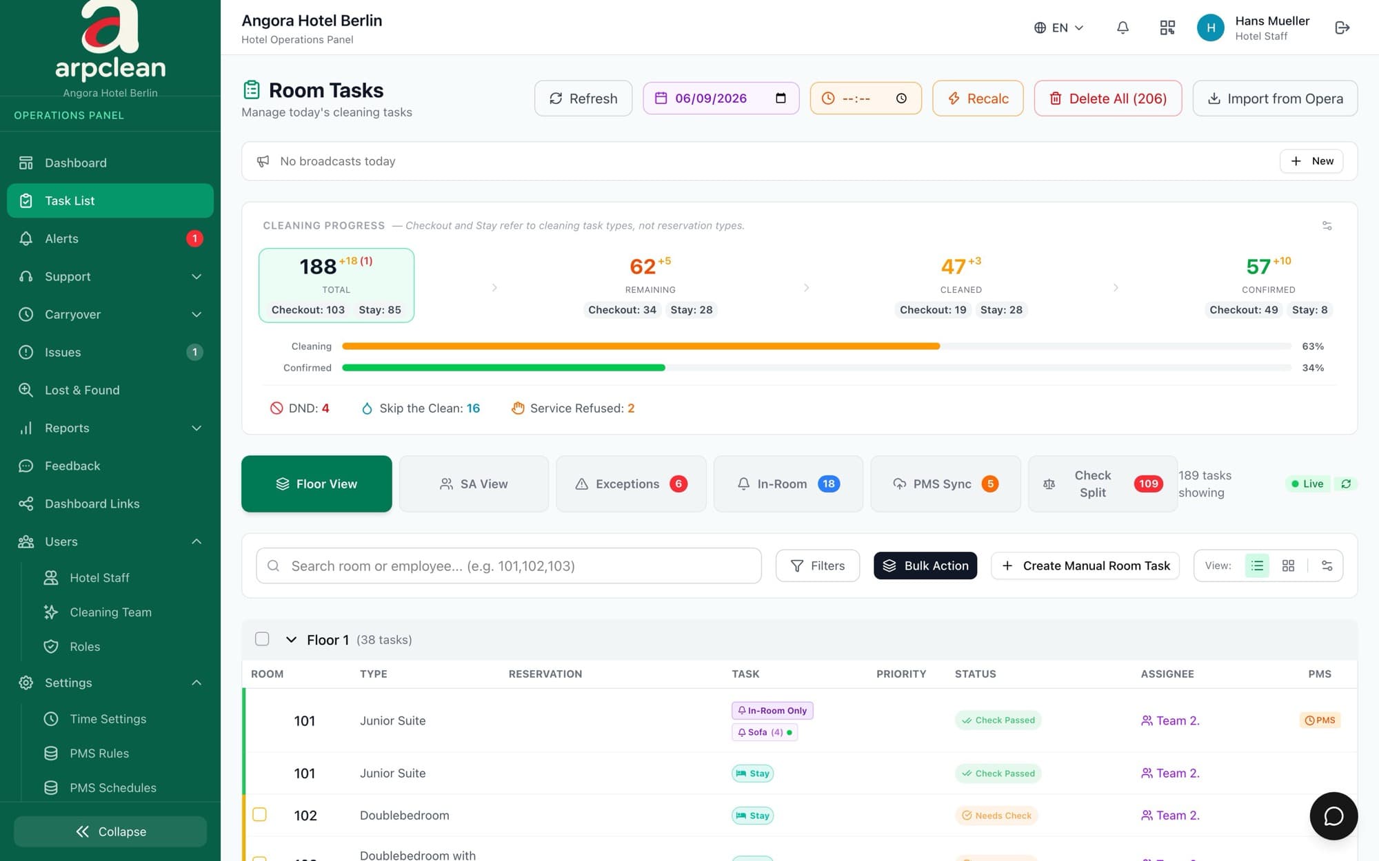Switch to grid view layout icon

[1288, 566]
